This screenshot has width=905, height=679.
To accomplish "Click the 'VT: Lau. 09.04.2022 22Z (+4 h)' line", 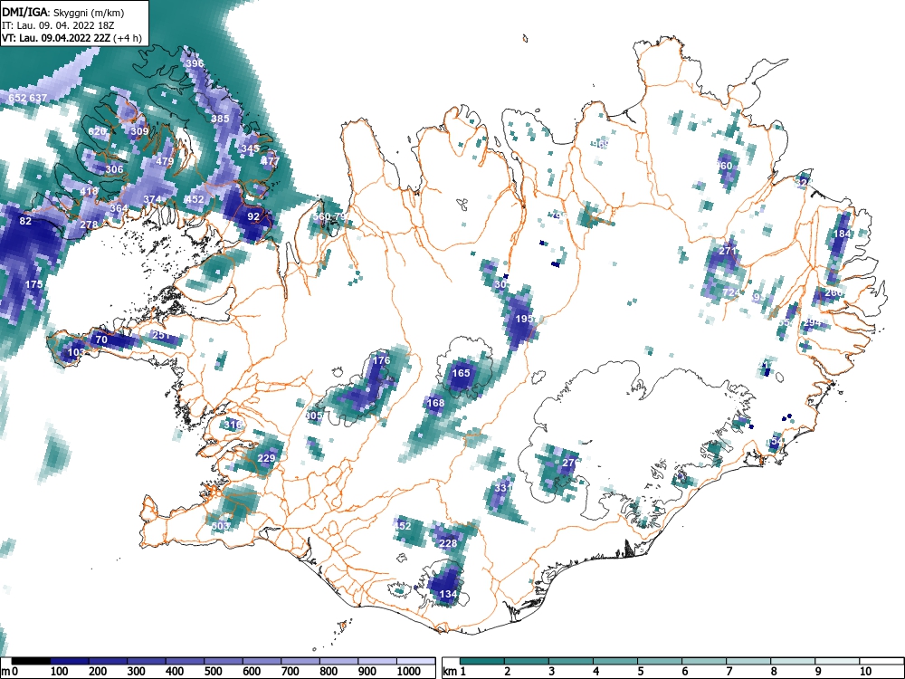I will pyautogui.click(x=71, y=38).
